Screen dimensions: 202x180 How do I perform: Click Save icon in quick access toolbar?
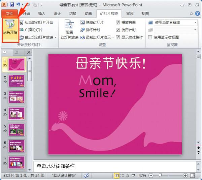pos(12,5)
